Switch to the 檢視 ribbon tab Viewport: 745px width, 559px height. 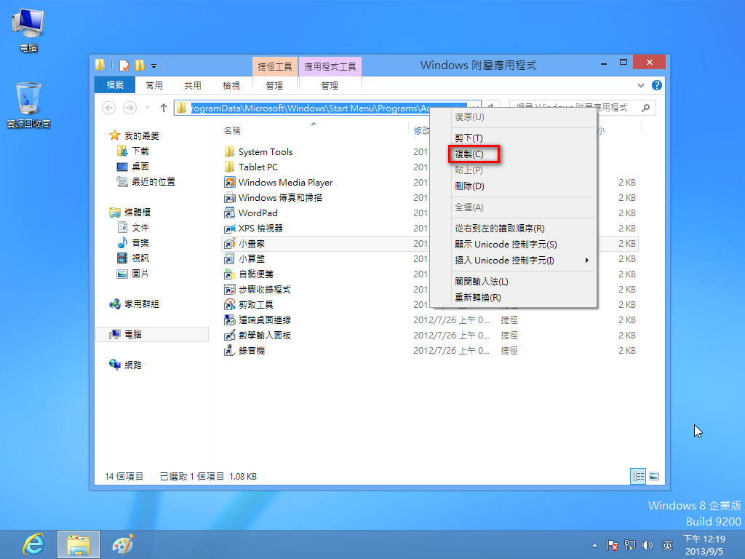[x=231, y=86]
